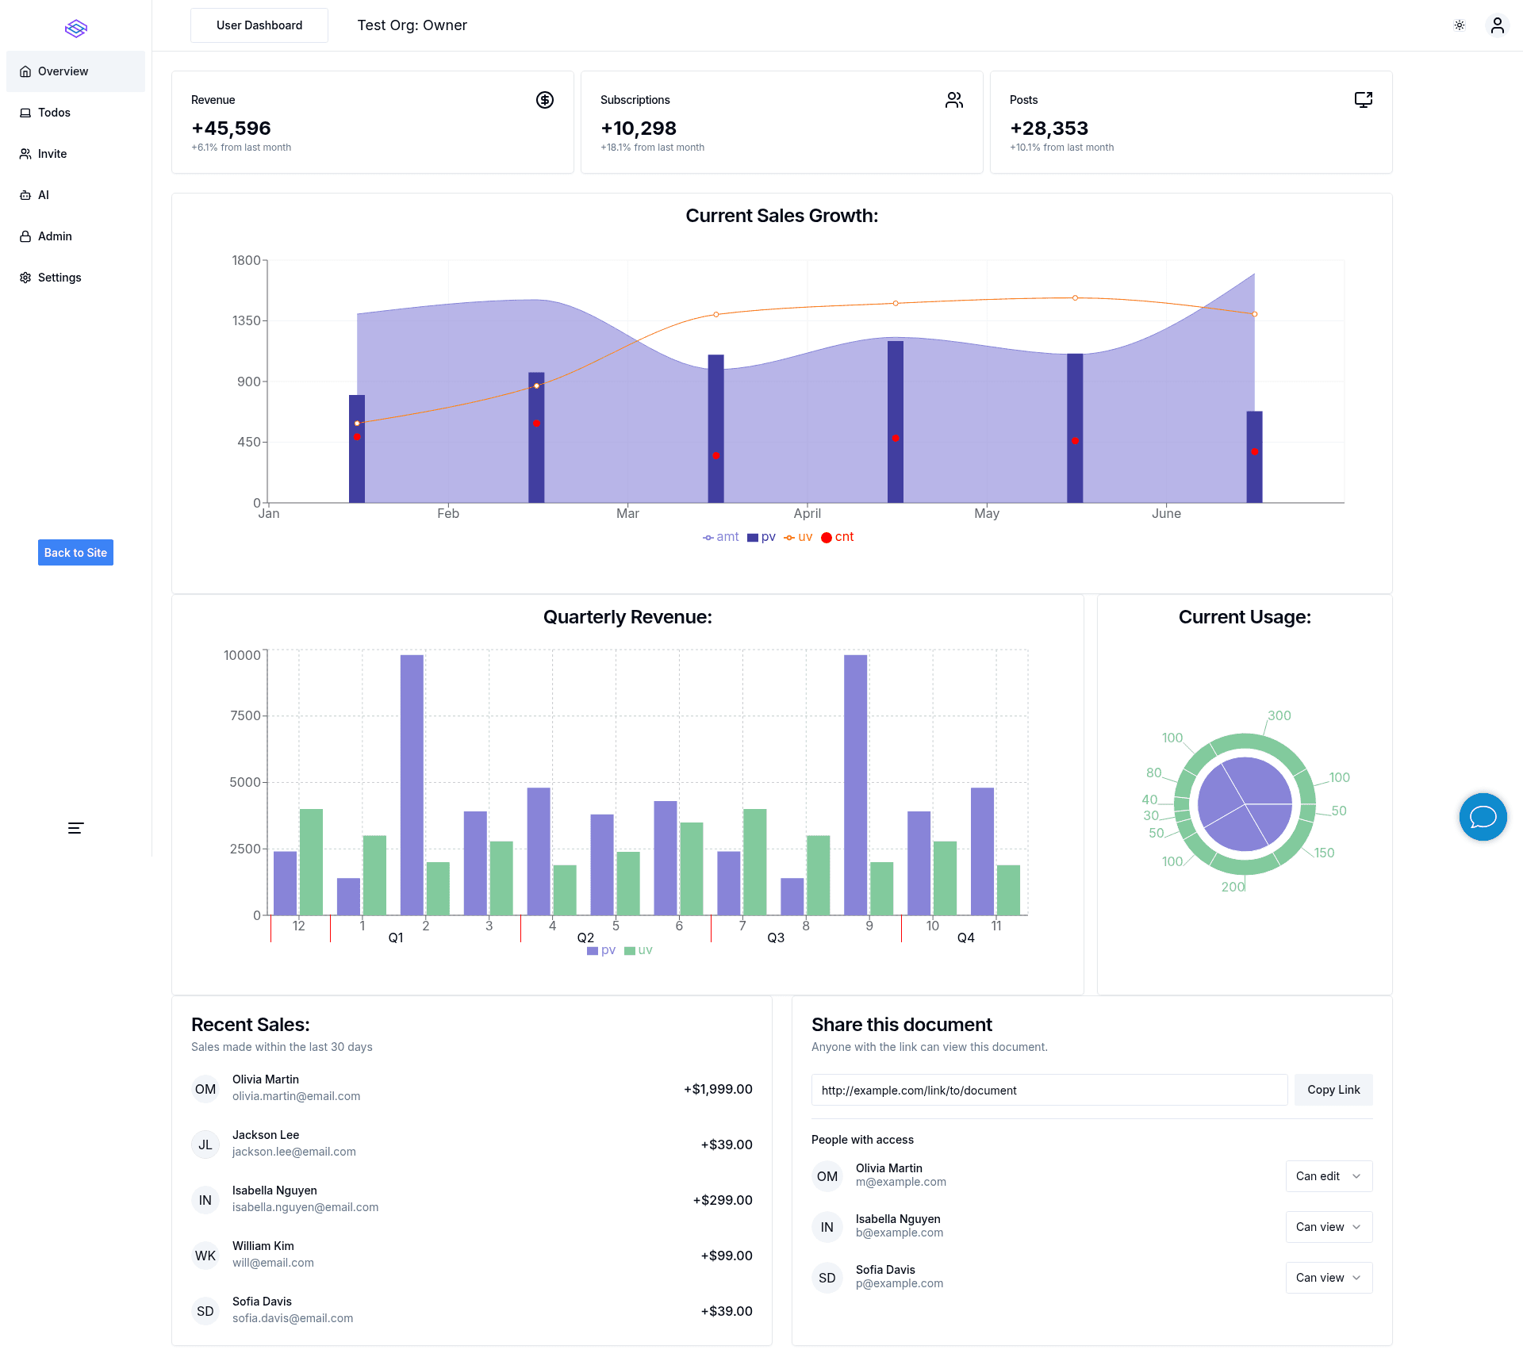This screenshot has height=1365, width=1523.
Task: Click the Back to Site button
Action: tap(75, 553)
